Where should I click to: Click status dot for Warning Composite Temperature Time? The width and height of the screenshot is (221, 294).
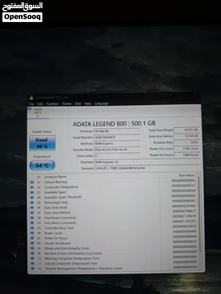(x=33, y=258)
